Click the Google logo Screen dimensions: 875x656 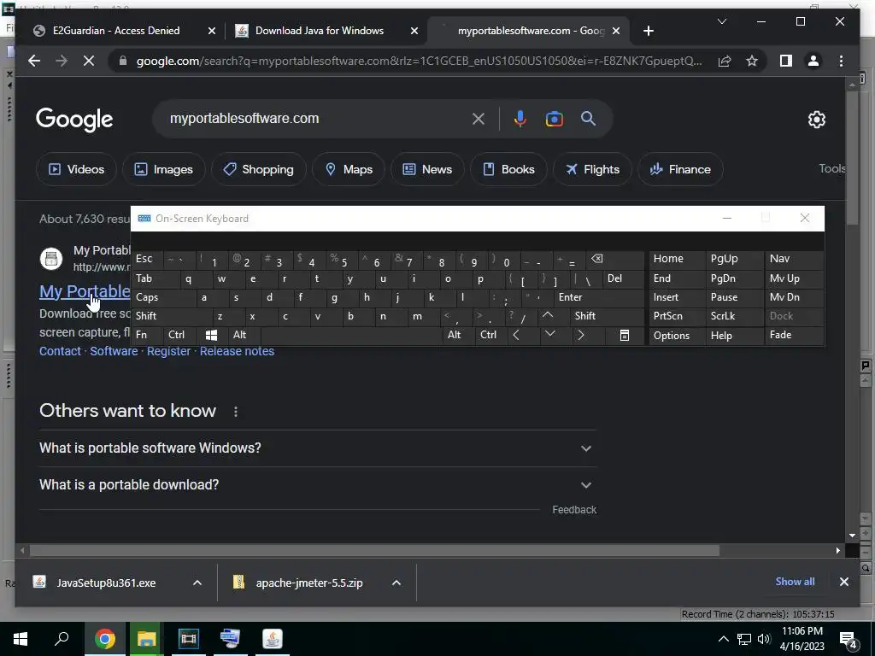click(74, 120)
